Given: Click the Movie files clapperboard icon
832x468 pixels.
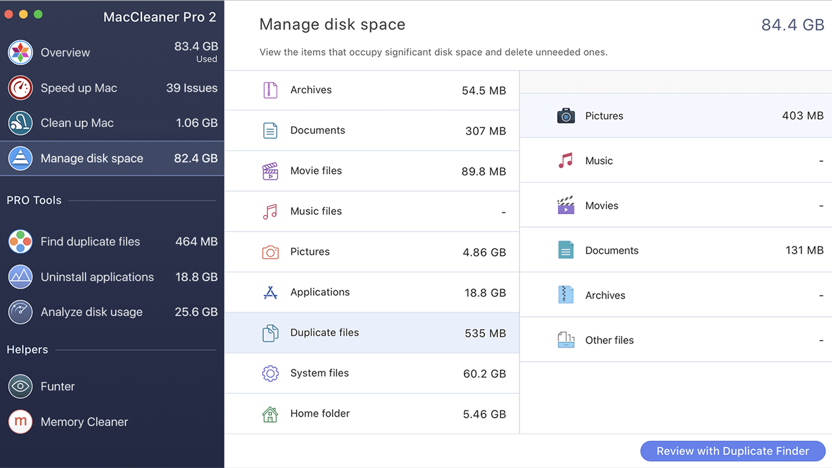Looking at the screenshot, I should [x=270, y=171].
